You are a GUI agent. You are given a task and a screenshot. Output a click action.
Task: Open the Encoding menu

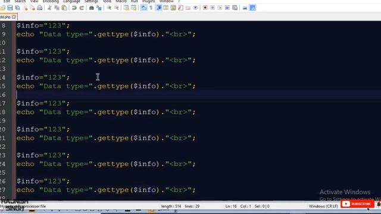51,1
